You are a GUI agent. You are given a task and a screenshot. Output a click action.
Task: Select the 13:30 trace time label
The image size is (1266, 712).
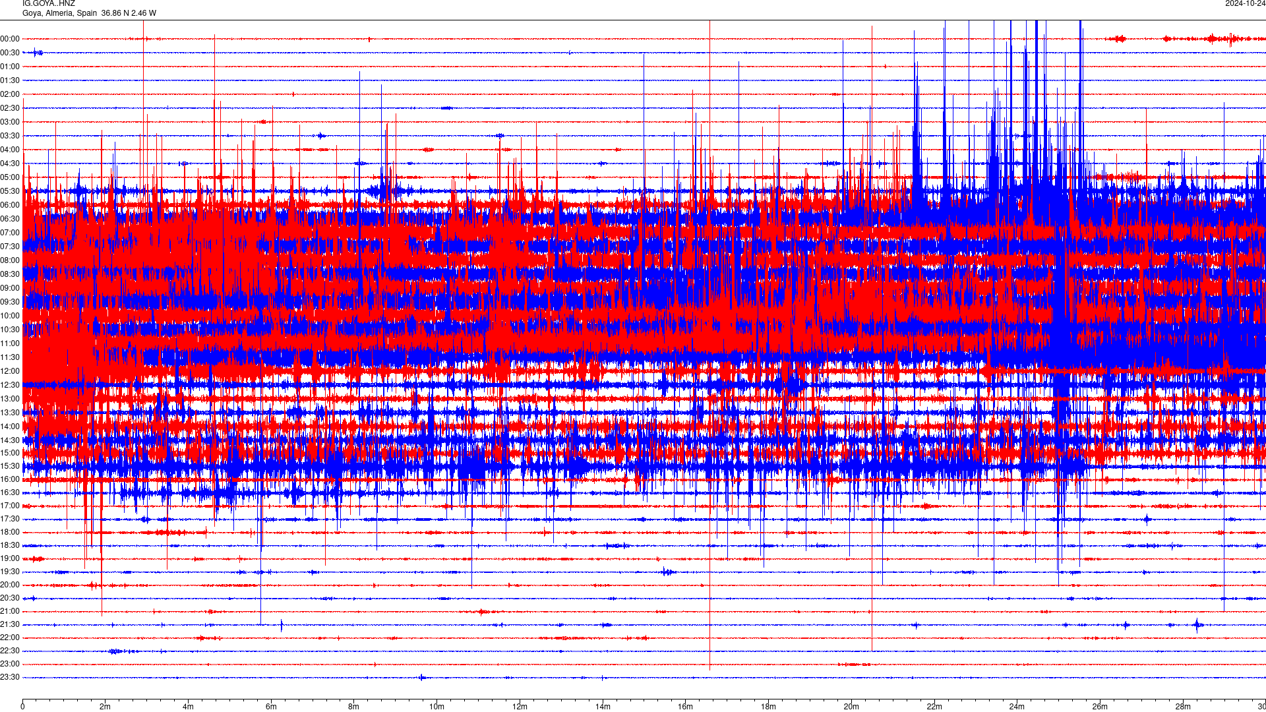[10, 413]
